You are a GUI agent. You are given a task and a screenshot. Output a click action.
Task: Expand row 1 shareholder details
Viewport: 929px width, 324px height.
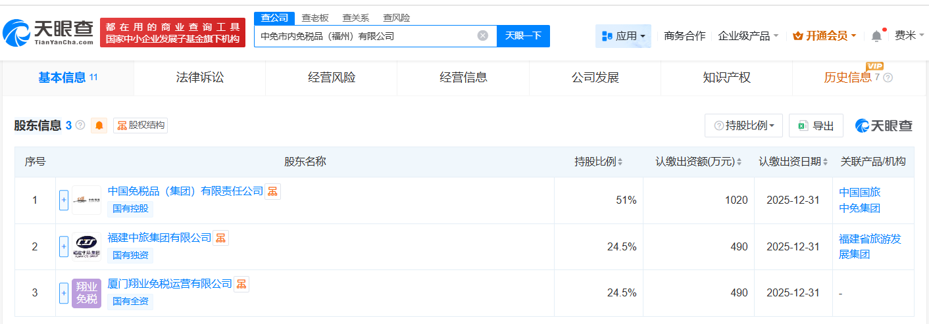(x=64, y=200)
